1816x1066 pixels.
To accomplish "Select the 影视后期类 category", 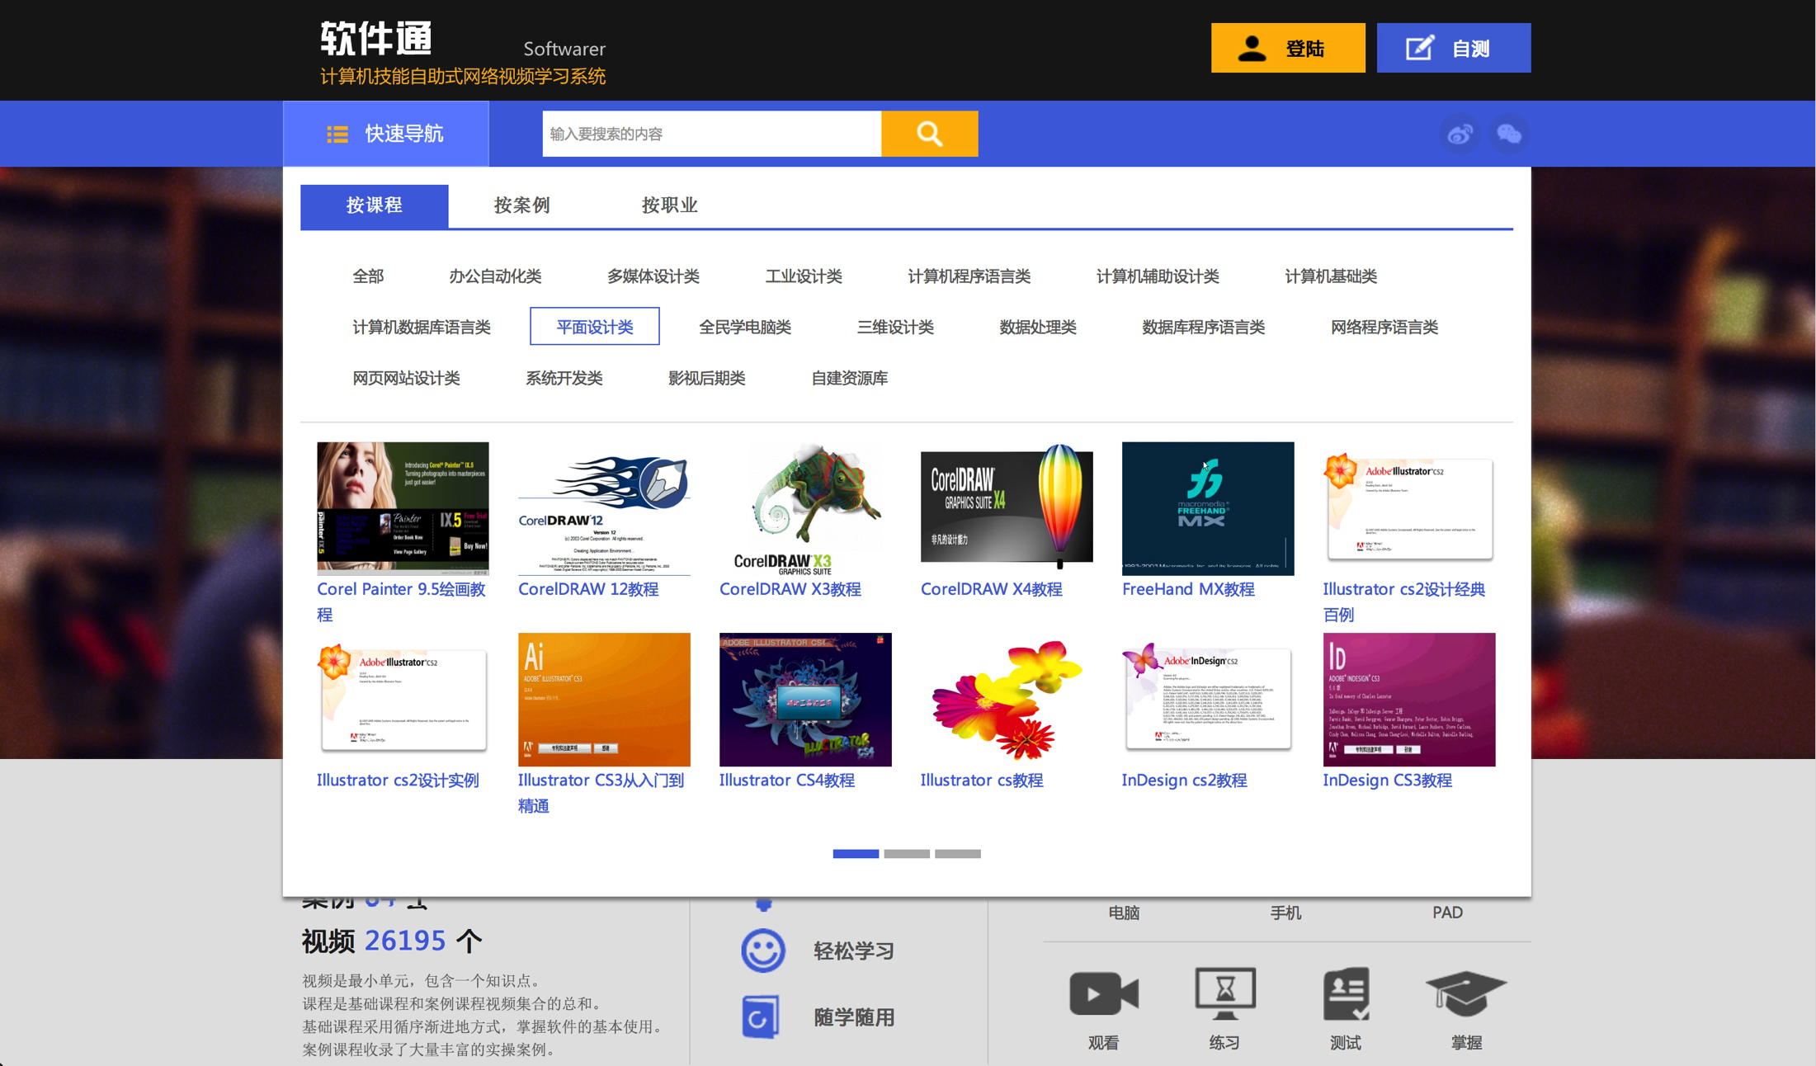I will (706, 379).
